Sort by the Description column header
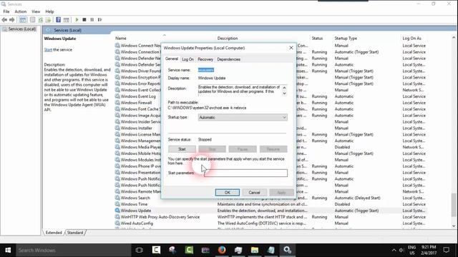This screenshot has width=458, height=257. (x=228, y=38)
